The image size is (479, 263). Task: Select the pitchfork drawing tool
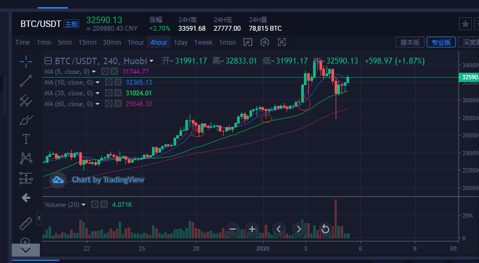pyautogui.click(x=26, y=100)
